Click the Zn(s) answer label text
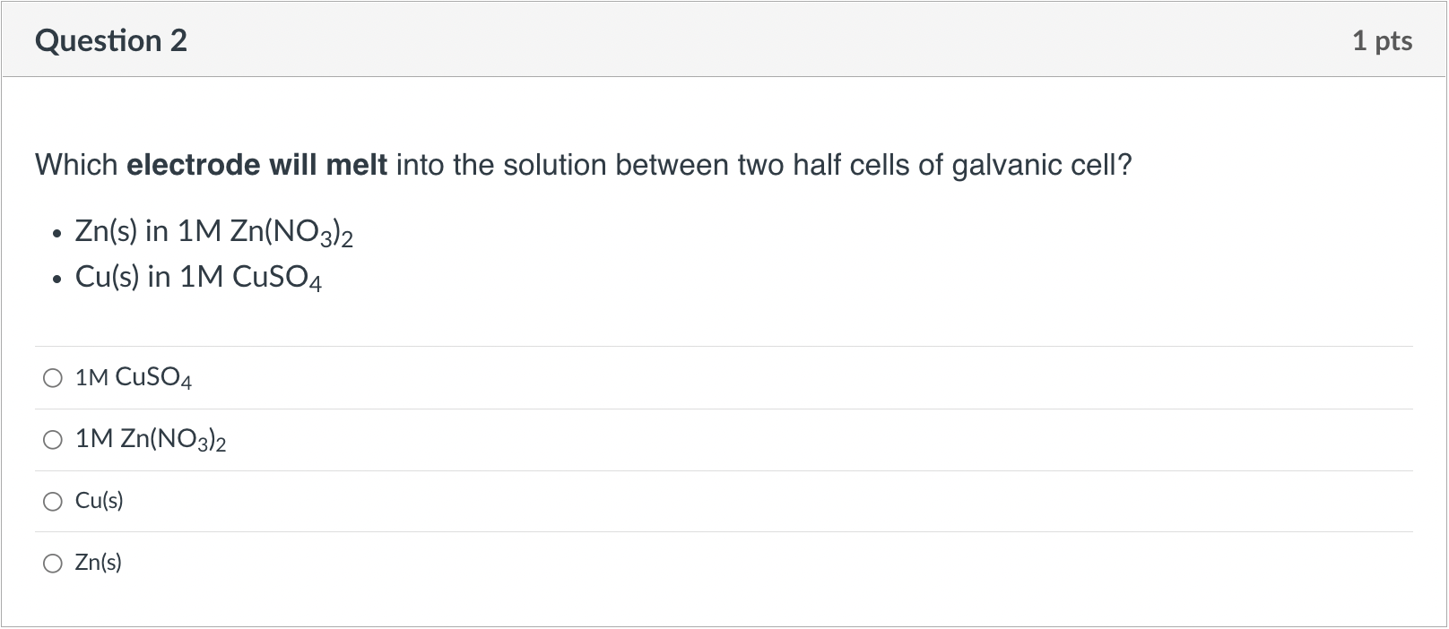 pos(99,563)
